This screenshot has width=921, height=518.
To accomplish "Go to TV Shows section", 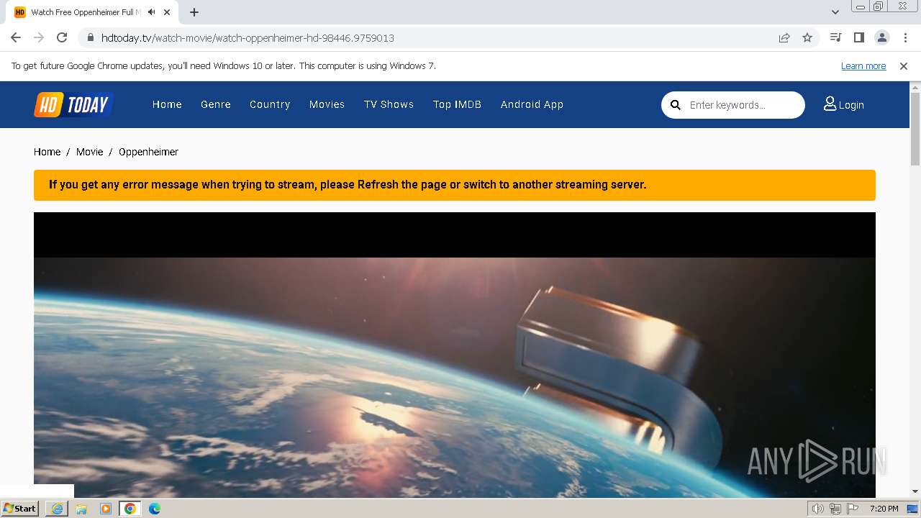I will (x=389, y=104).
